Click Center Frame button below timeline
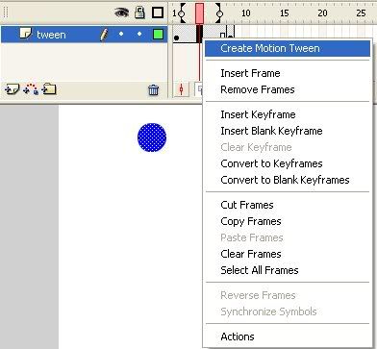377x349 pixels. [x=181, y=89]
